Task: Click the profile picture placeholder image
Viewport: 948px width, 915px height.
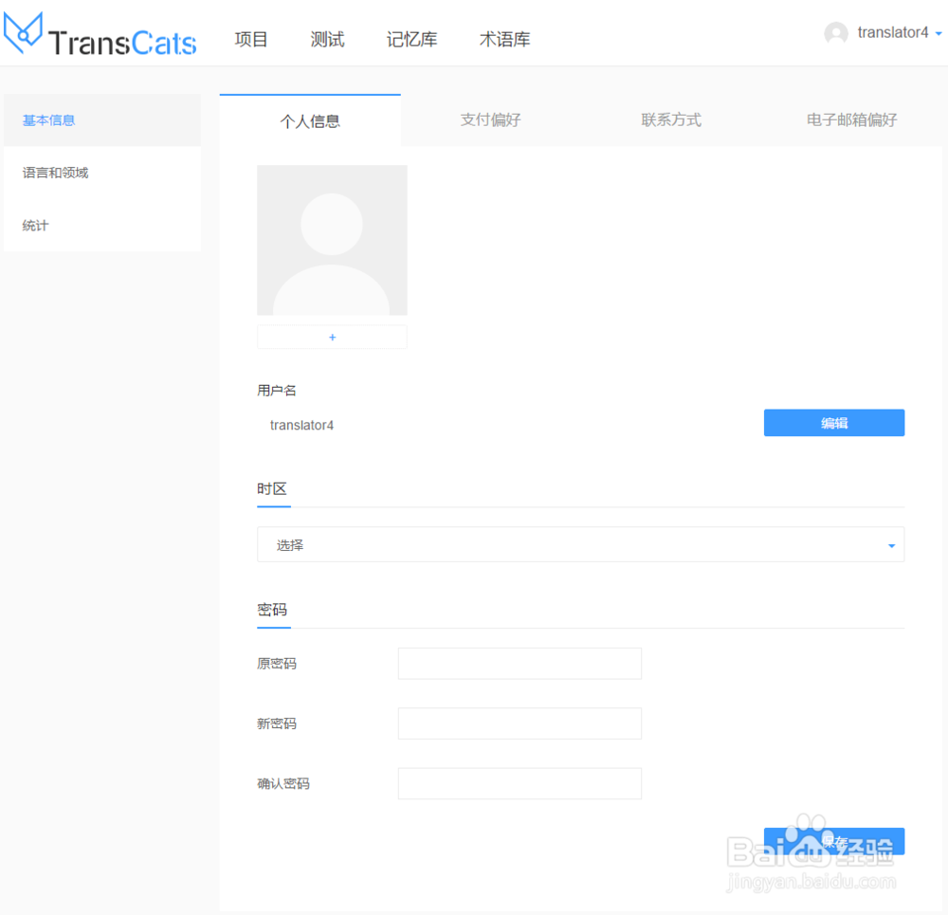Action: [x=332, y=239]
